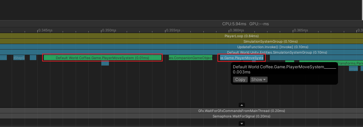Open the Show dropdown in the tooltip

(x=259, y=80)
